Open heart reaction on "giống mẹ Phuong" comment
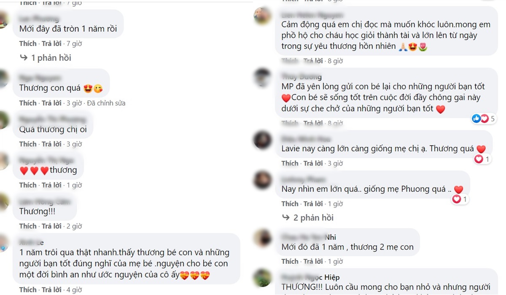 (460, 199)
